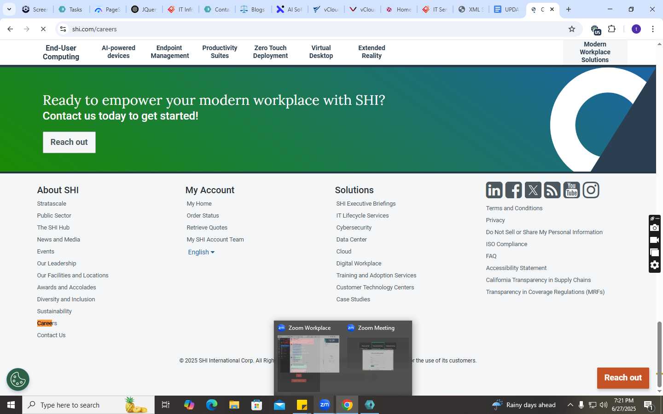Open SHI X (Twitter) icon
Image resolution: width=663 pixels, height=414 pixels.
pos(533,190)
